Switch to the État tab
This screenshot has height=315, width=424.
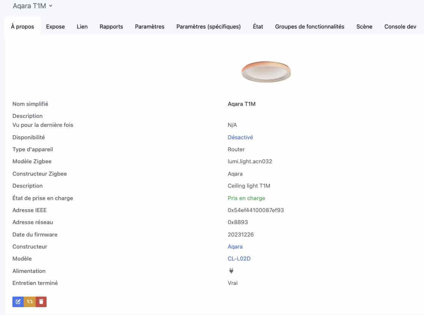[x=258, y=27]
